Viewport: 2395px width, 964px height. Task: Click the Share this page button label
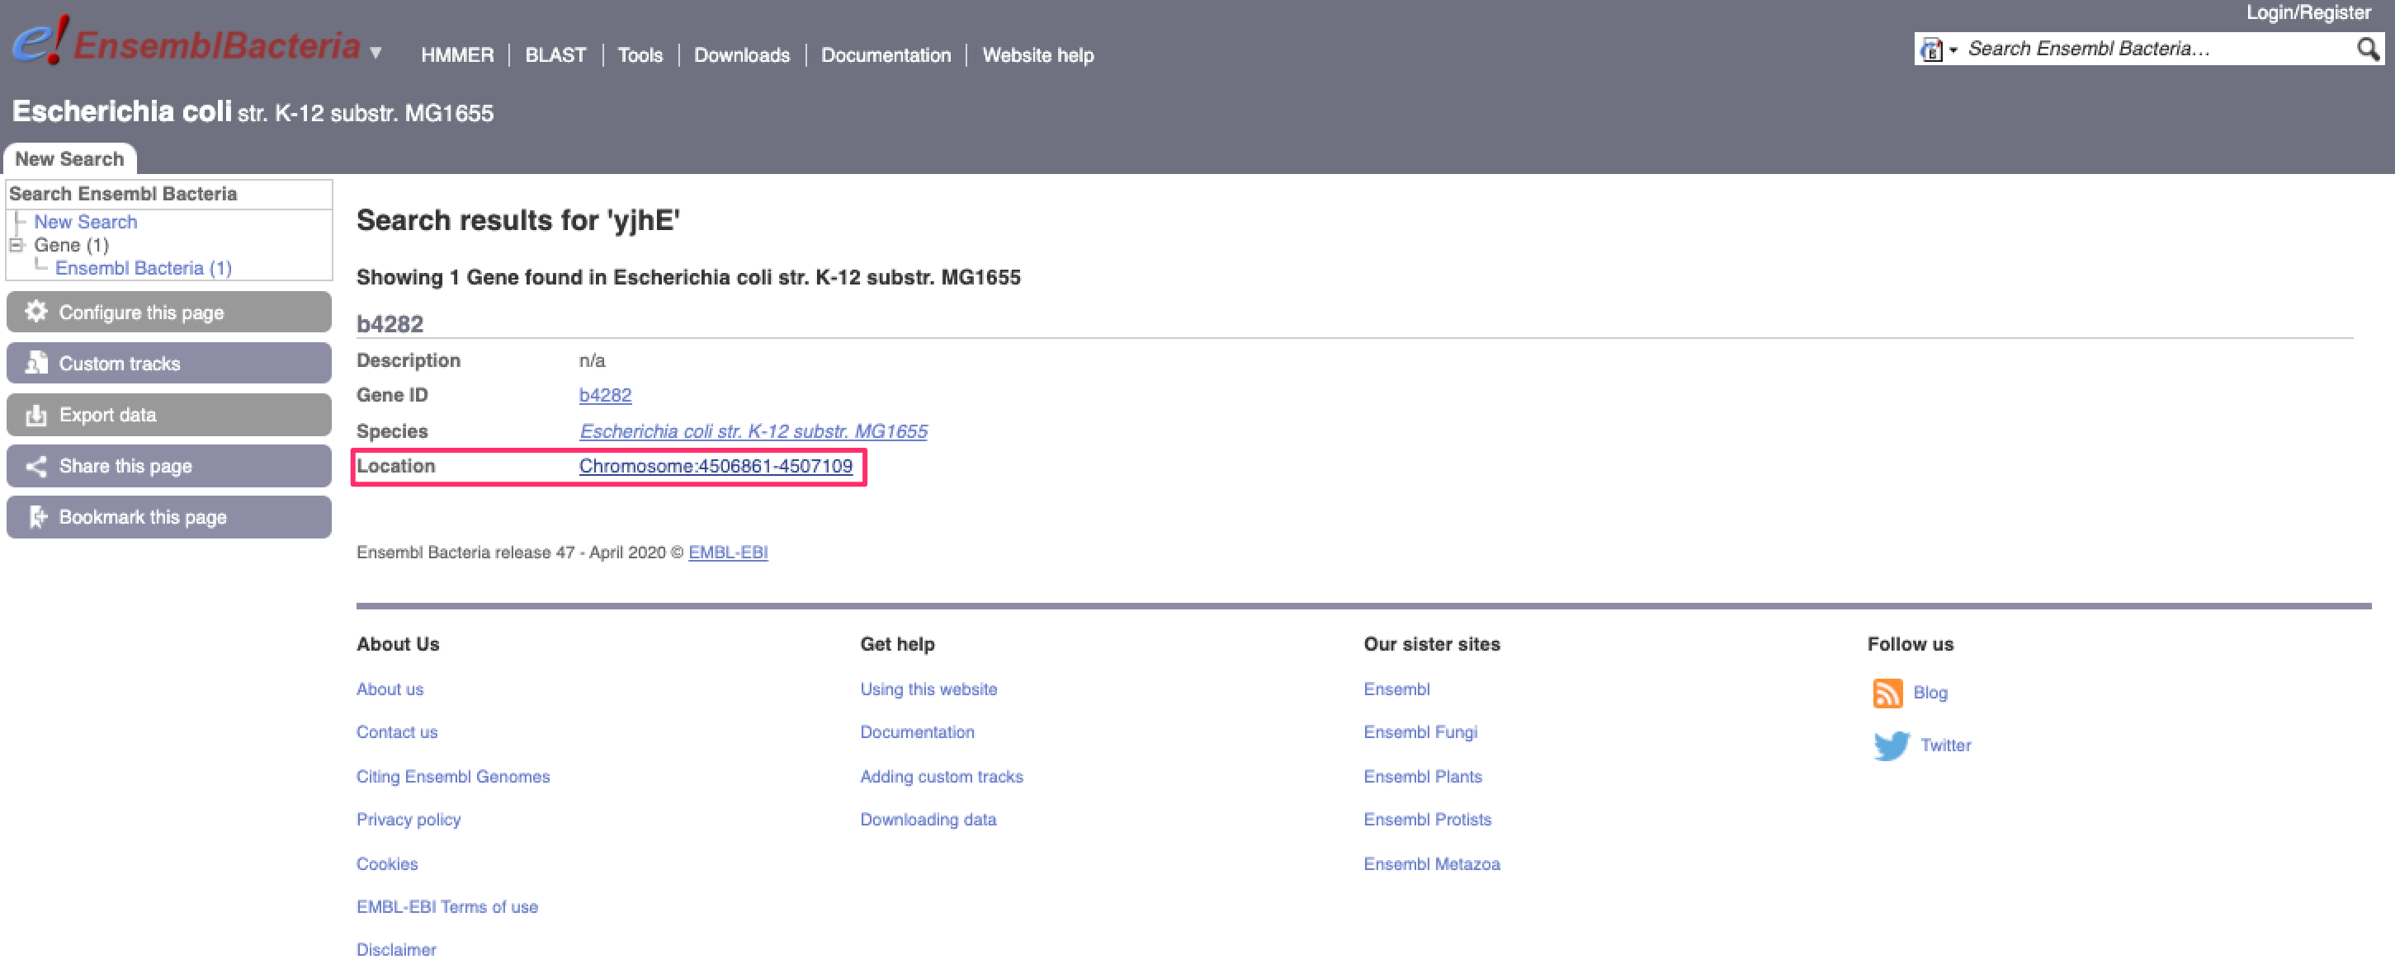(125, 466)
